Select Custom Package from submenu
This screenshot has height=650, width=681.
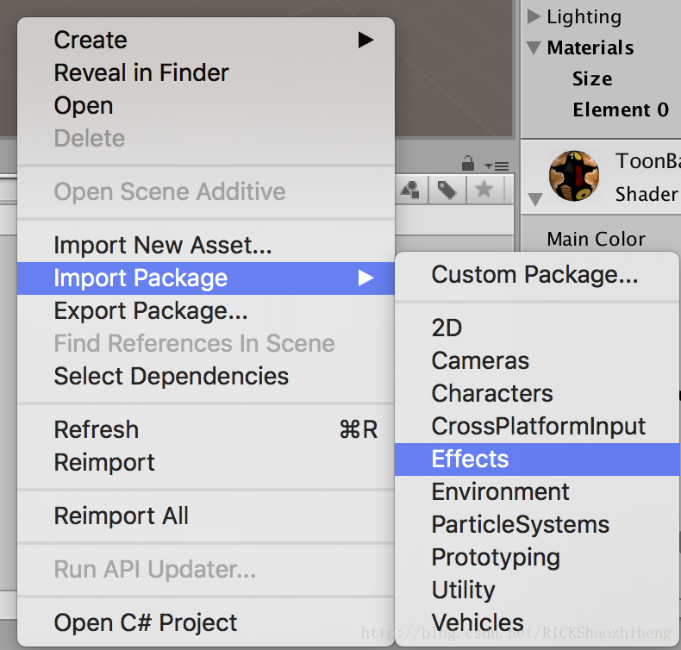[534, 274]
